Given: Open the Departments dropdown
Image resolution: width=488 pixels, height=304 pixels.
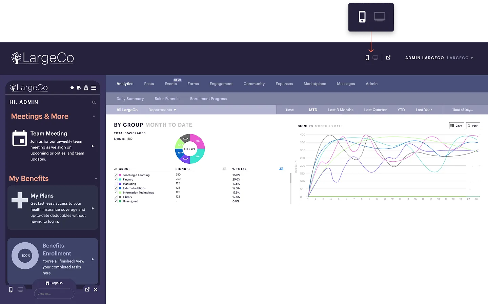Looking at the screenshot, I should click(162, 110).
